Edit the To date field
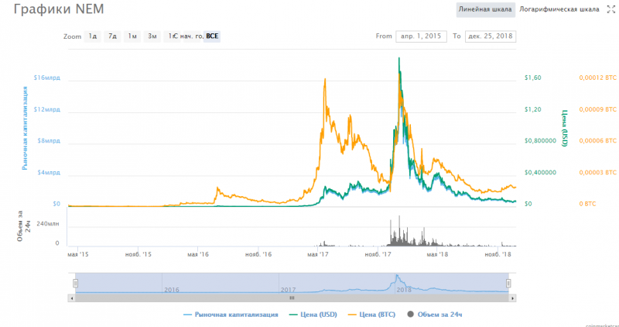 491,36
